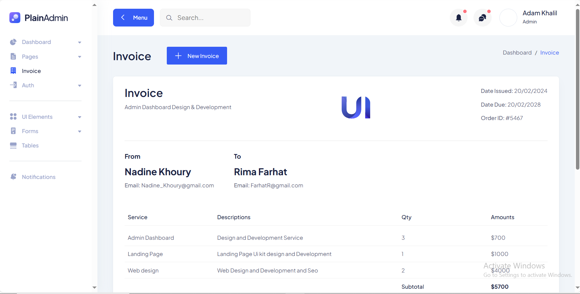Select Invoice in the sidebar menu
Viewport: 580px width, 294px height.
pyautogui.click(x=31, y=71)
